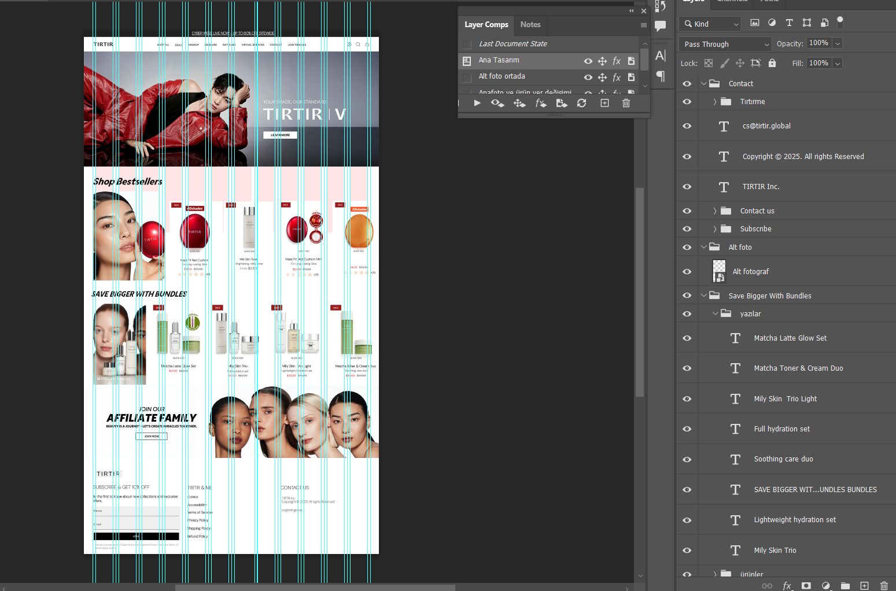Apply next layer comp with play arrow
This screenshot has height=591, width=896.
[477, 103]
